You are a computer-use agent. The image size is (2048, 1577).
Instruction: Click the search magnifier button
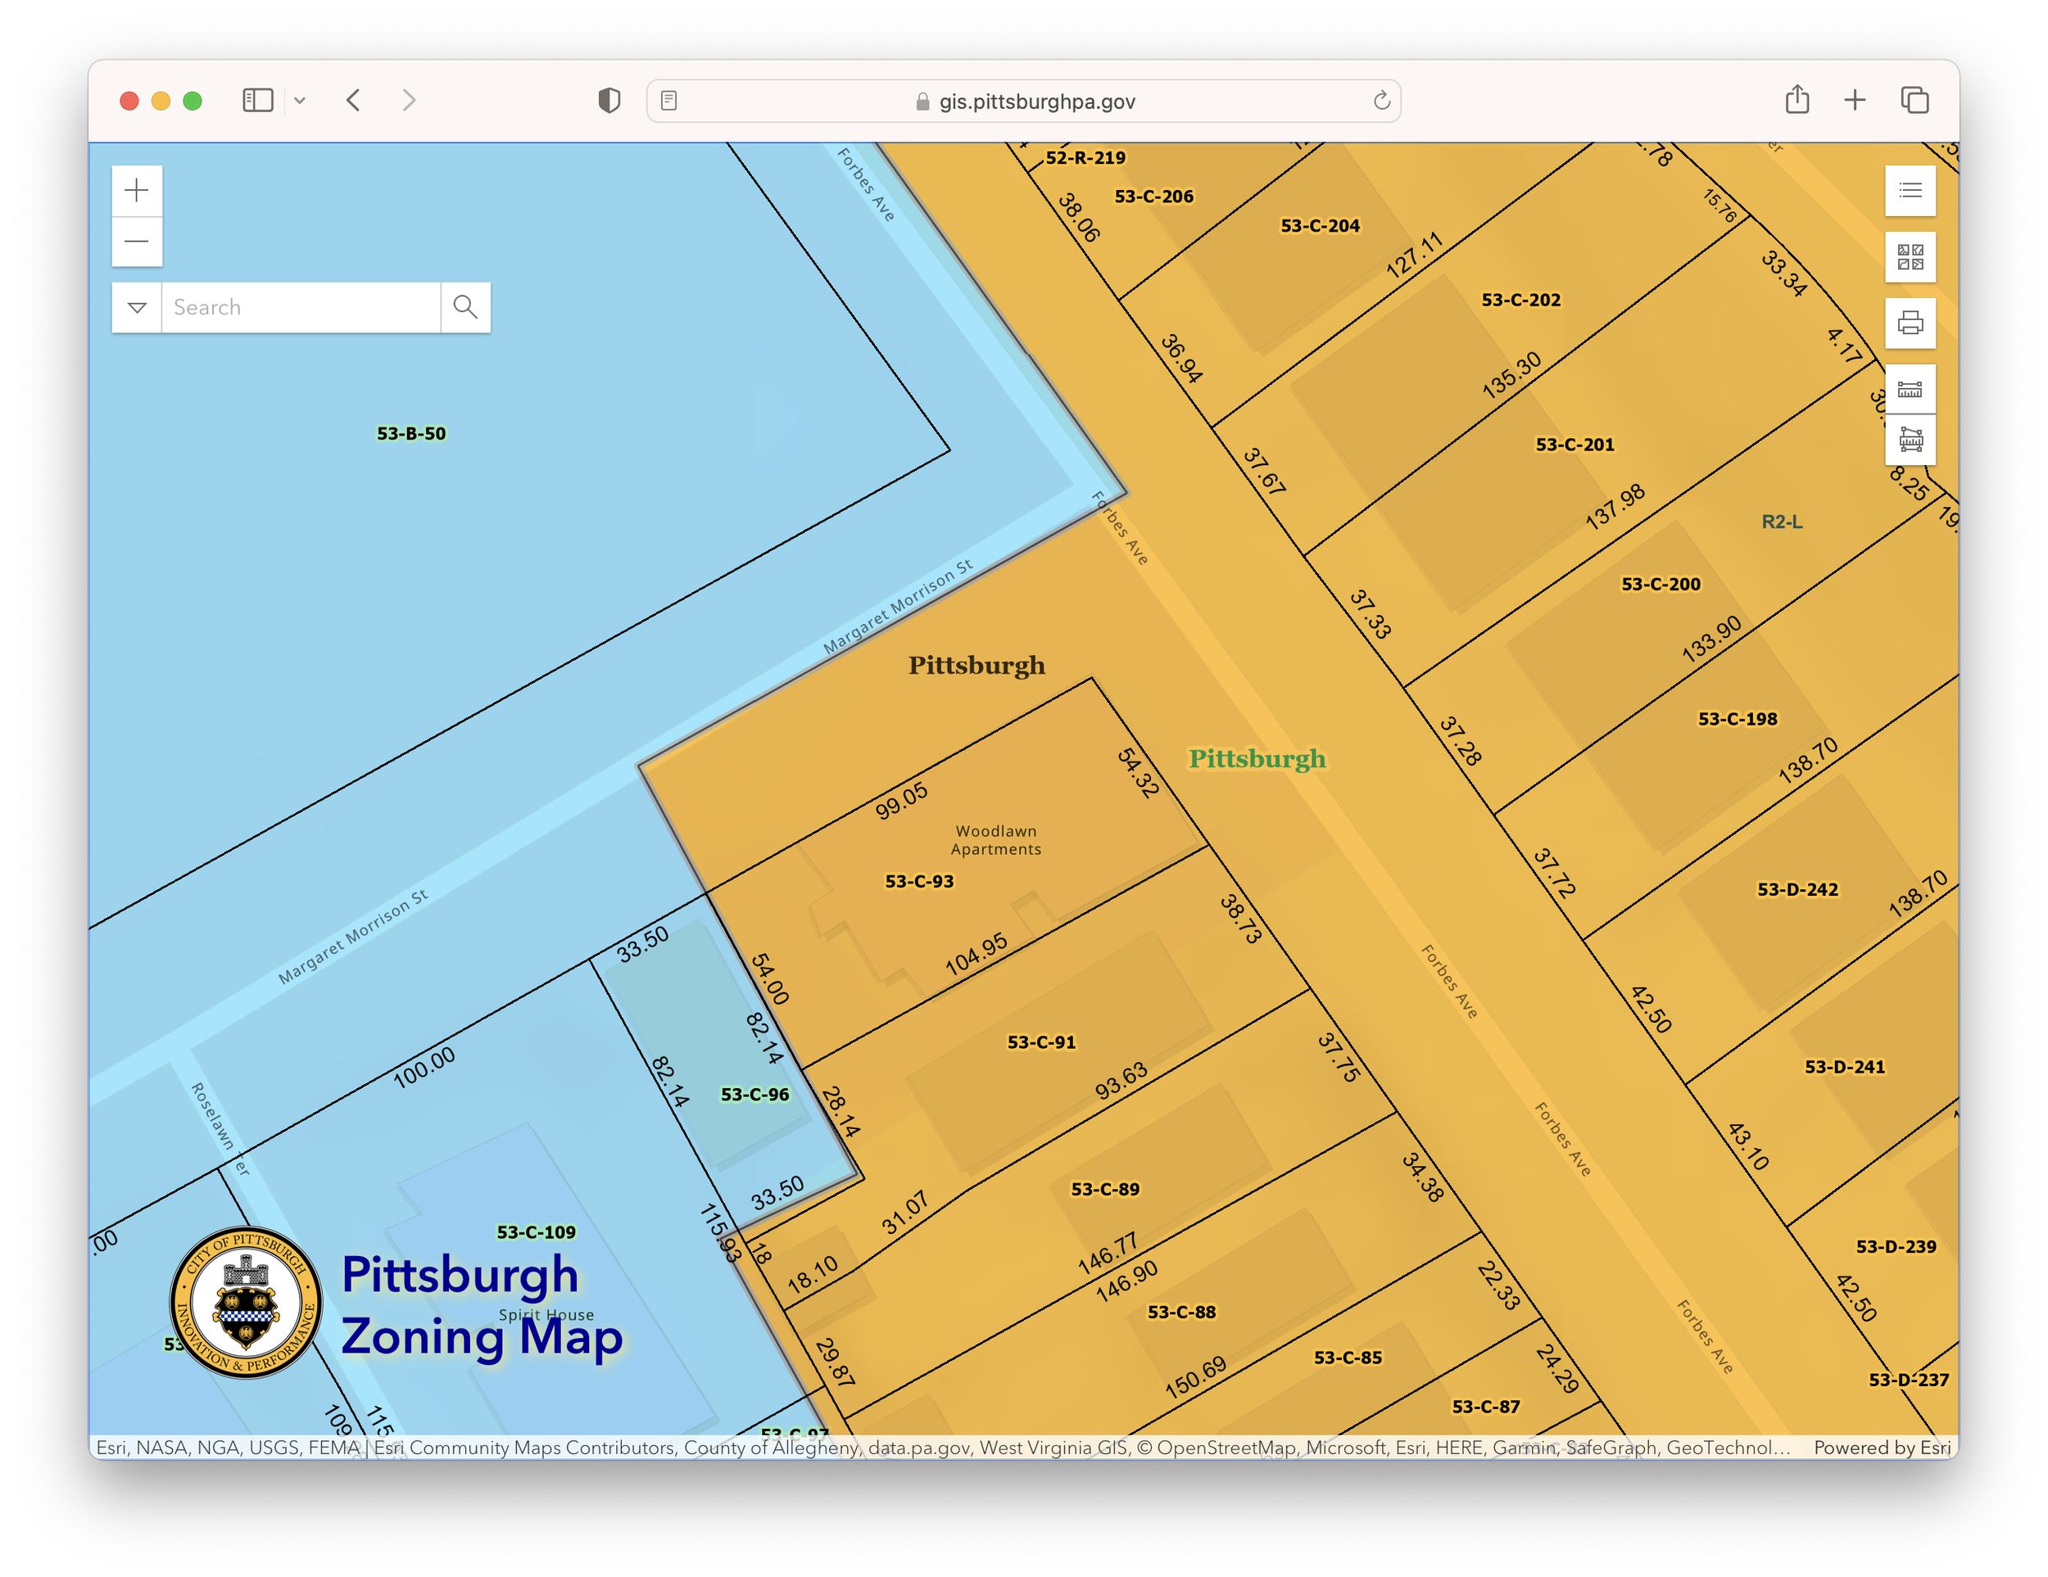pyautogui.click(x=465, y=307)
